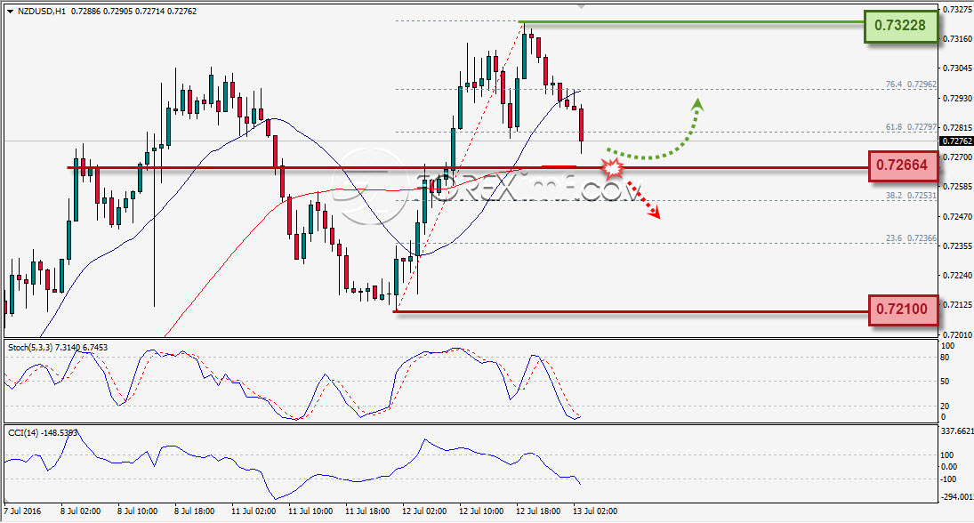
Task: Click the 11 Jul 18:00 time label
Action: pos(367,511)
